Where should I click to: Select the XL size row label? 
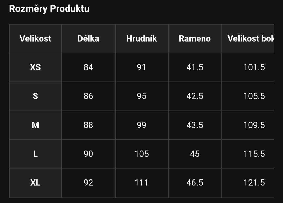[x=35, y=183]
